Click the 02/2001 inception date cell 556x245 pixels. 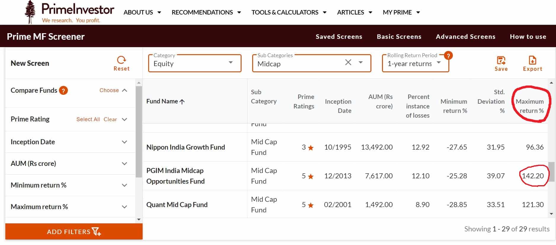coord(338,205)
